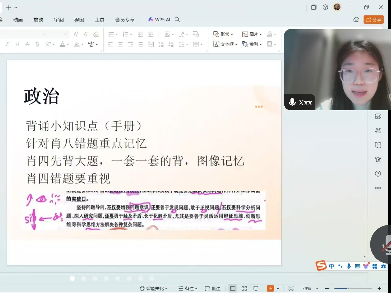Viewport: 391px width, 293px height.
Task: Click the cloud sync status icon
Action: pyautogui.click(x=356, y=20)
